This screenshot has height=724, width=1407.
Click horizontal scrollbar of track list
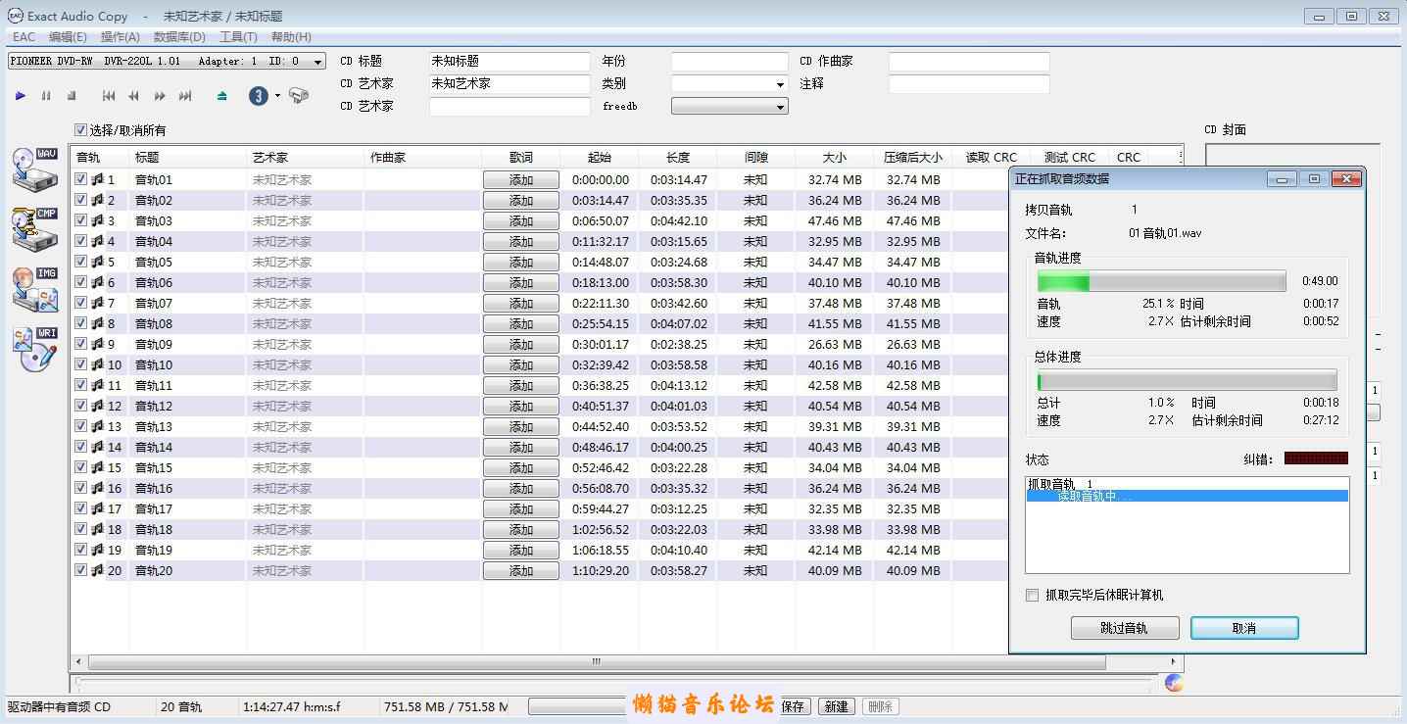[x=597, y=661]
